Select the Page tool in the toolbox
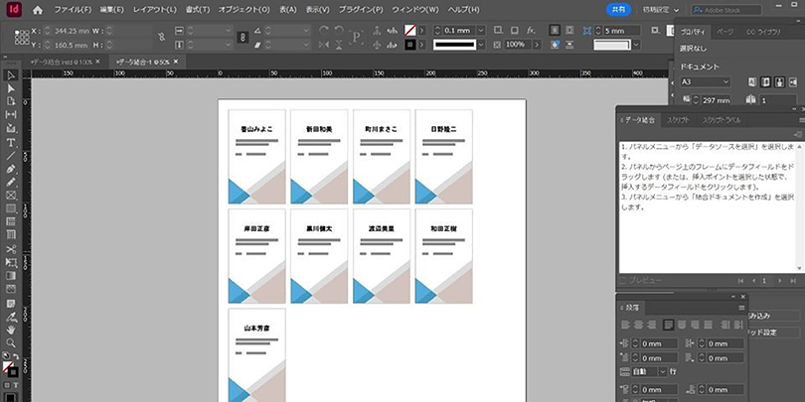Viewport: 805px width, 402px height. (x=10, y=102)
